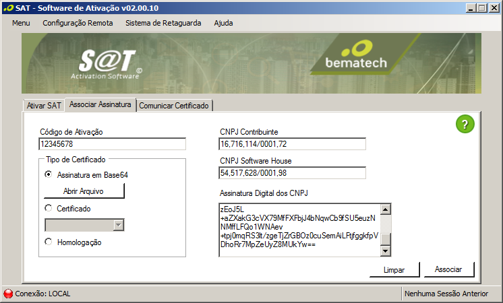Image resolution: width=503 pixels, height=303 pixels.
Task: Open the Sistema de Retaguarda menu
Action: point(163,23)
